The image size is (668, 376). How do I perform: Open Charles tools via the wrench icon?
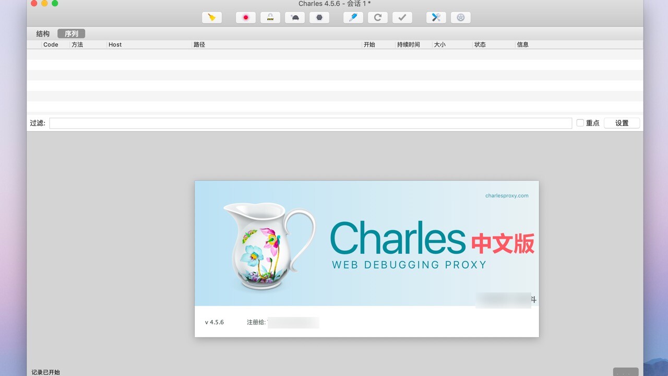pos(436,17)
